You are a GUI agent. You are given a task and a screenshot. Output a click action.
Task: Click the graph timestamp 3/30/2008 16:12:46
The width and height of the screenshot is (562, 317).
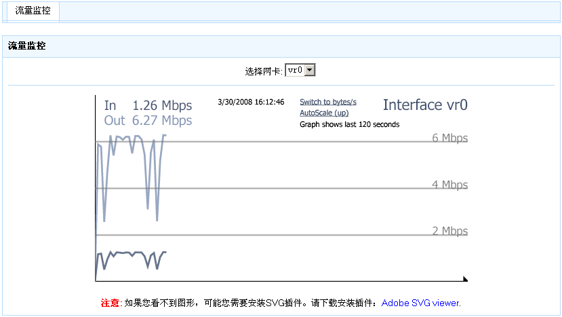tap(251, 102)
